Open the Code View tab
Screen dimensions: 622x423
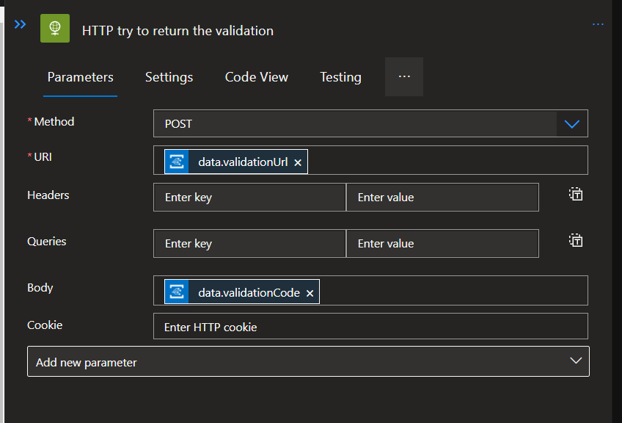point(256,76)
